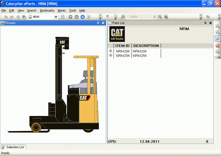Expand the far-right toolbar overflow chevron

point(219,17)
